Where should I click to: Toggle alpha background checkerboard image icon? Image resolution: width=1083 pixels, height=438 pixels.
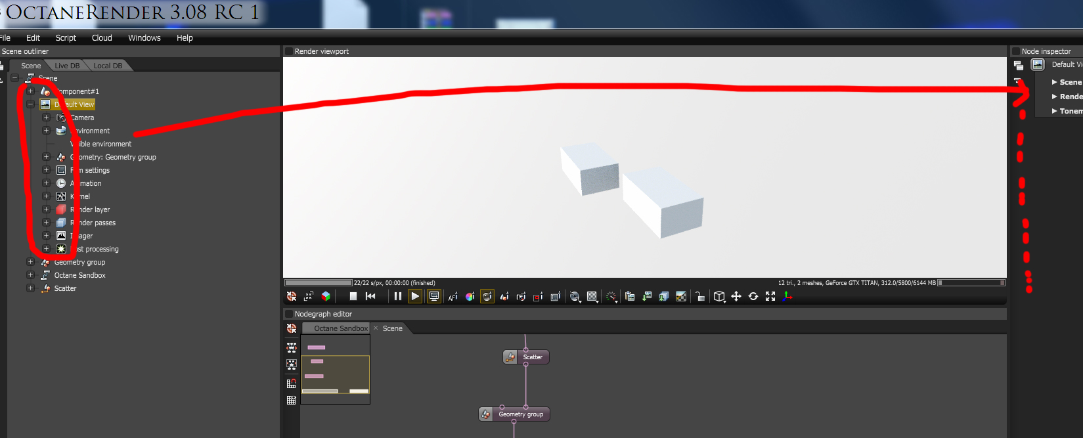coord(681,297)
